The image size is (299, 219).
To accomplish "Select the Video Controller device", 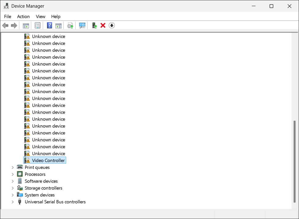I will click(x=48, y=160).
